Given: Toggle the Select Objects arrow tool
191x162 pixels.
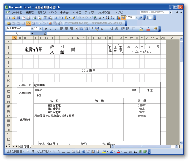Looking at the screenshot, I should click(28, 151).
